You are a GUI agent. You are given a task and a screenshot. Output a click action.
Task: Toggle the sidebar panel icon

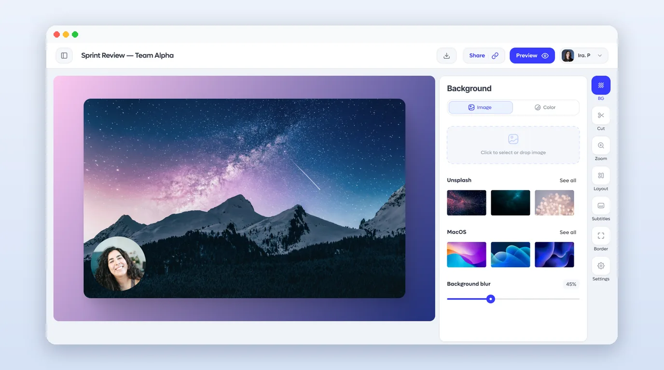[64, 55]
